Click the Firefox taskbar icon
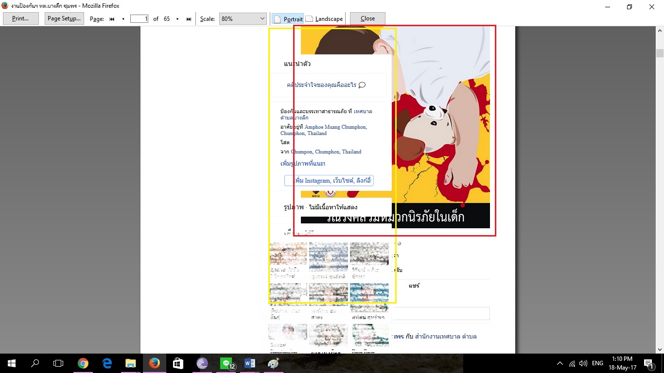 (x=155, y=363)
